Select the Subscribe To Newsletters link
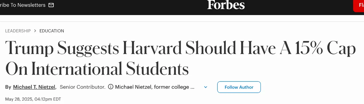This screenshot has height=104, width=364. tap(23, 5)
